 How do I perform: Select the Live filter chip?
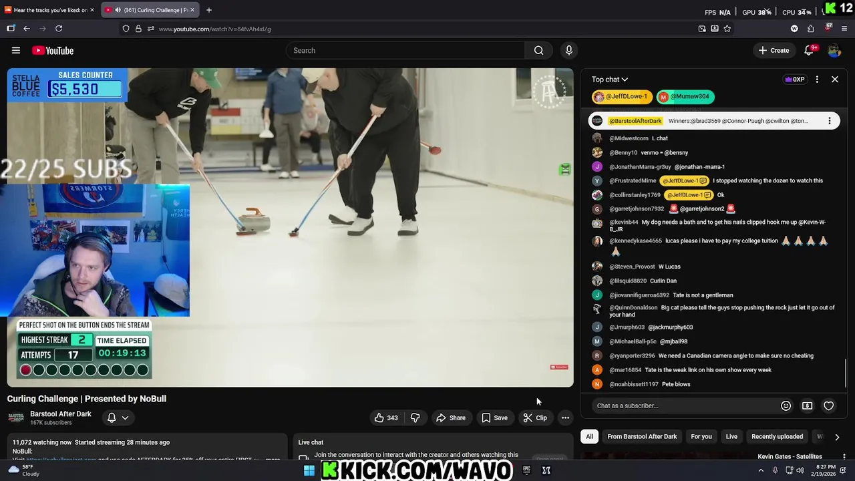click(731, 436)
